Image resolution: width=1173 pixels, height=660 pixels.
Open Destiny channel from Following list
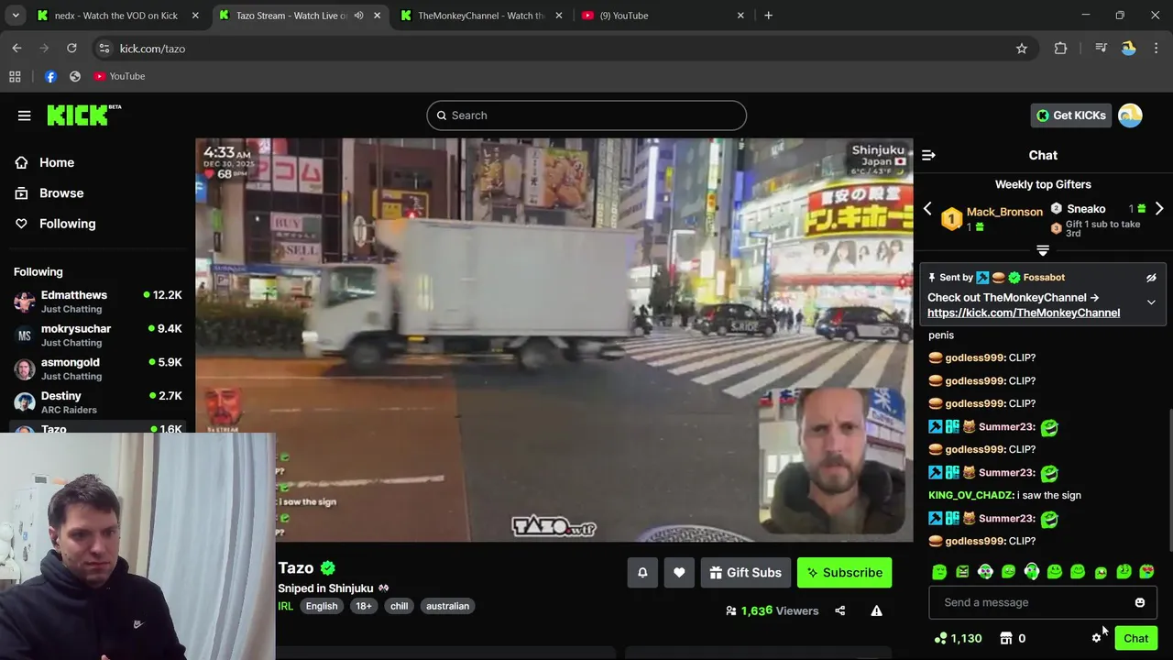(x=98, y=402)
